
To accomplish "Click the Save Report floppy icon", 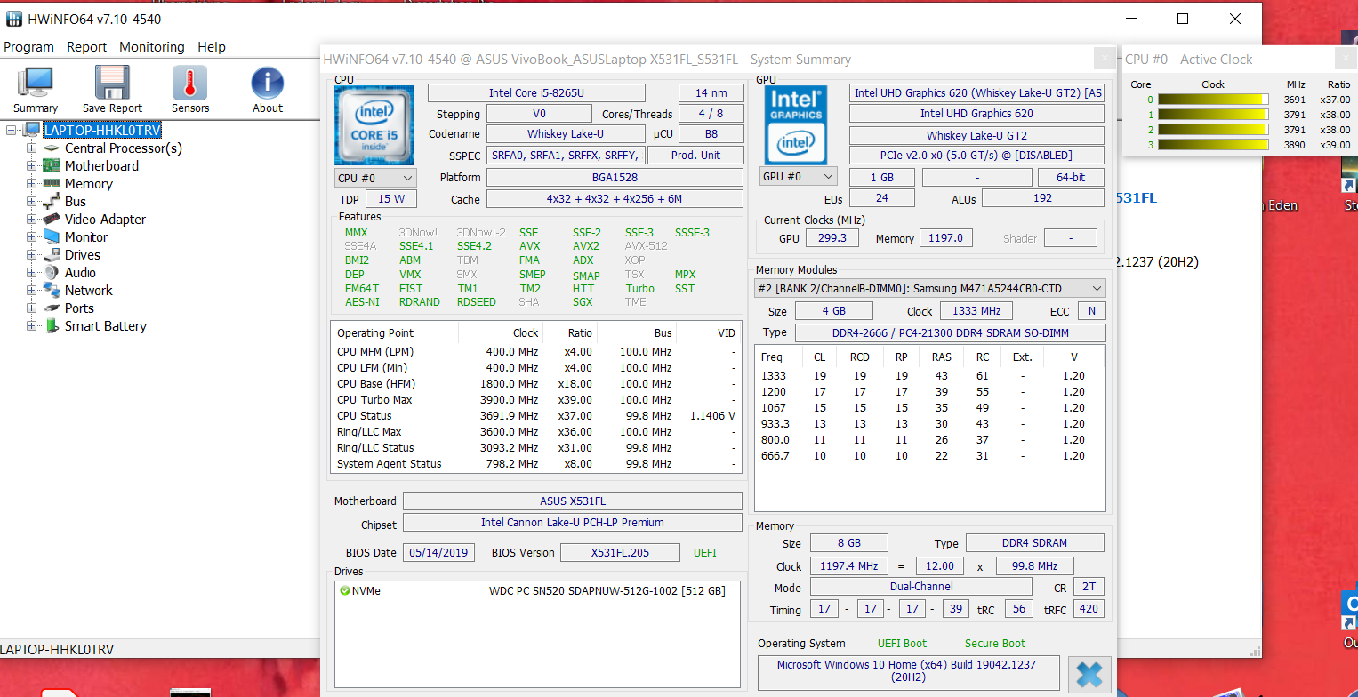I will (x=113, y=84).
